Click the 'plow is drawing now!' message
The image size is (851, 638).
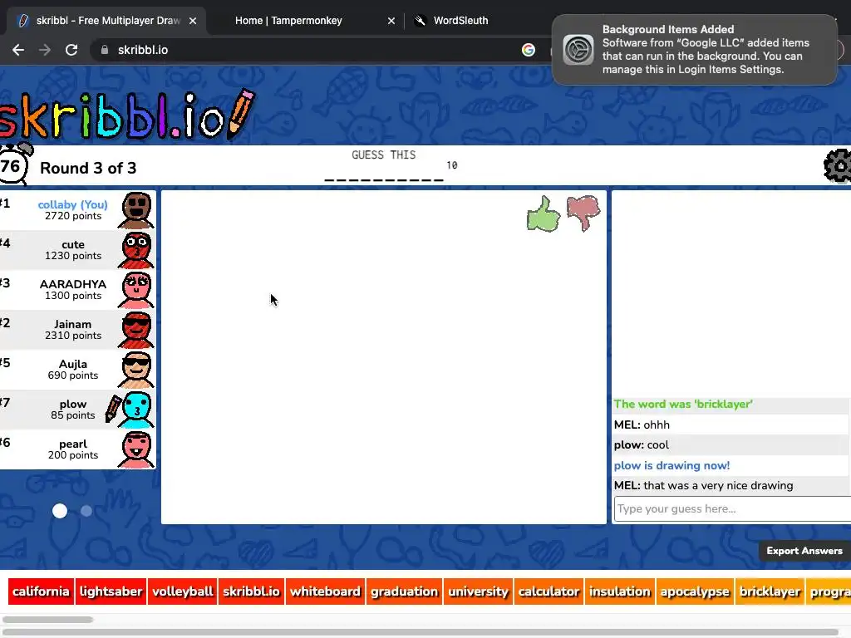click(x=671, y=465)
